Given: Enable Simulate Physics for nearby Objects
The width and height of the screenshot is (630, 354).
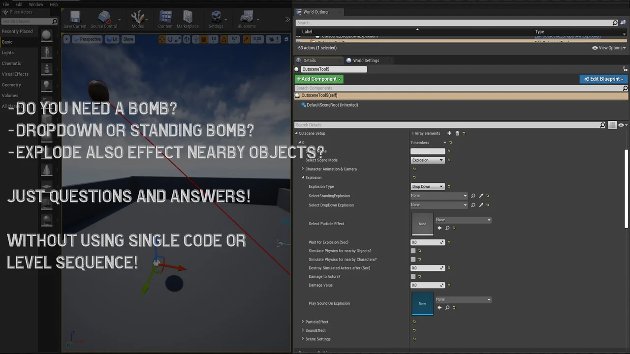Looking at the screenshot, I should click(x=413, y=251).
